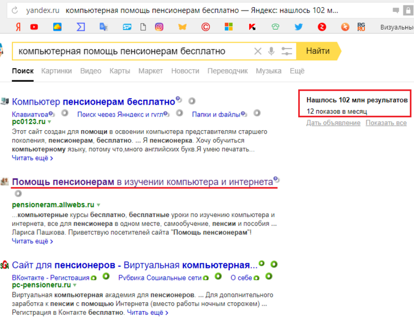This screenshot has width=414, height=323.
Task: Click 'Читать ещё' in pc-pensioneru.ru snippet
Action: 148,313
